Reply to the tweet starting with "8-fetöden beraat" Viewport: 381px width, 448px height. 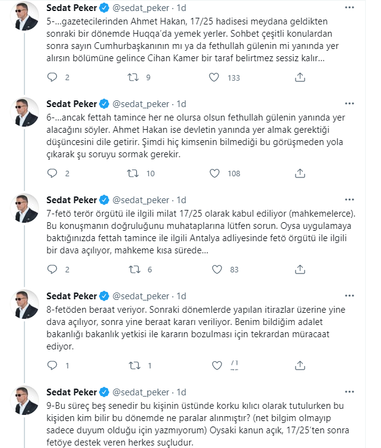pos(52,365)
